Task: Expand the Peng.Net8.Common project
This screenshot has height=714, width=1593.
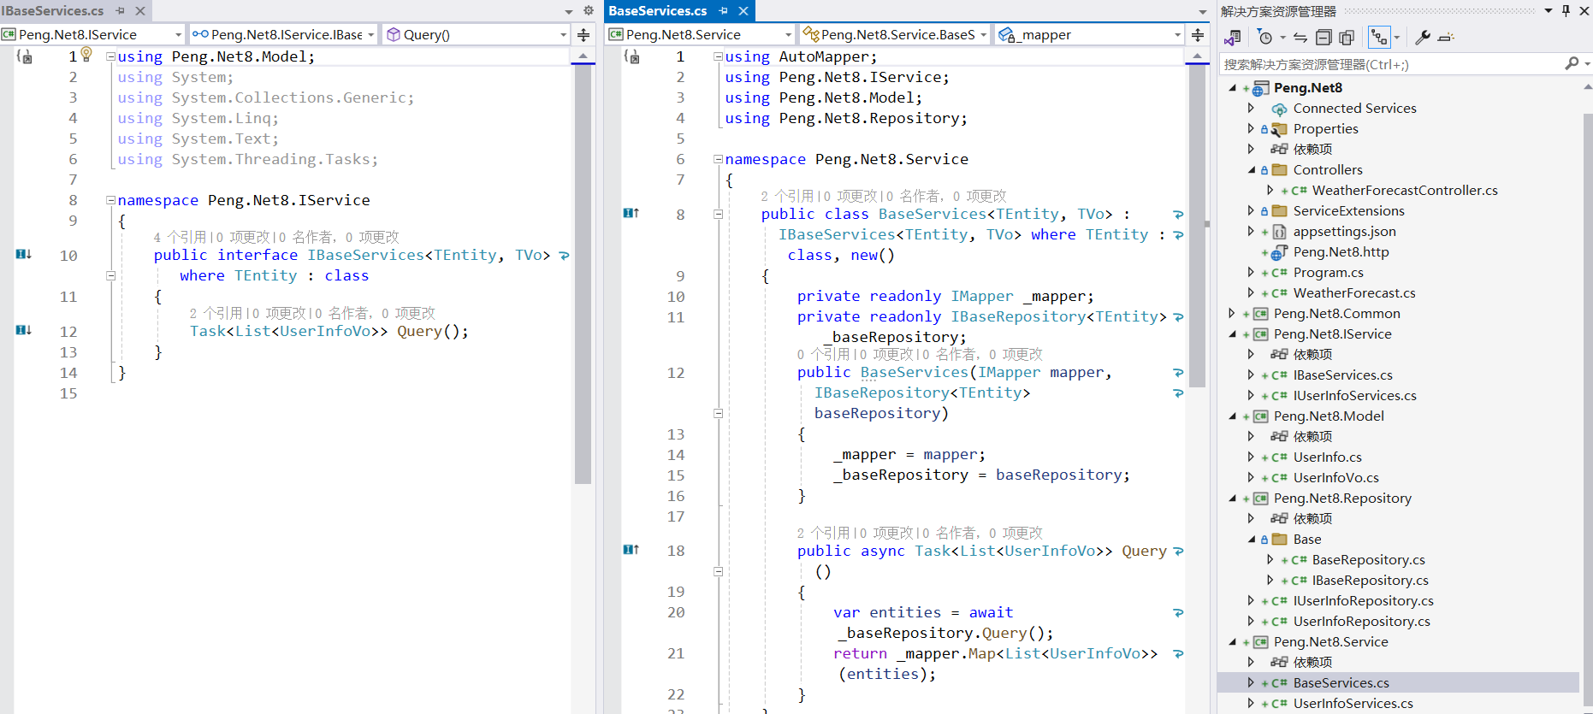Action: click(x=1232, y=314)
